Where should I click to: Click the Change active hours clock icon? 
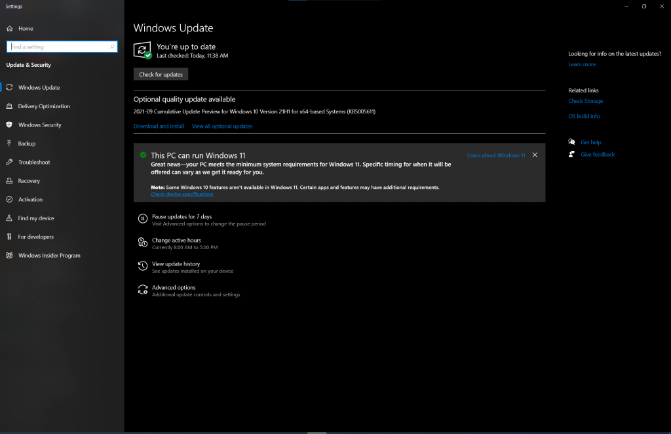[142, 243]
